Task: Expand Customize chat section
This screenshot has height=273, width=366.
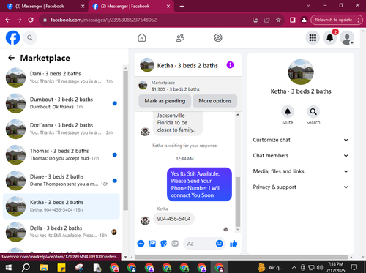Action: pyautogui.click(x=301, y=140)
